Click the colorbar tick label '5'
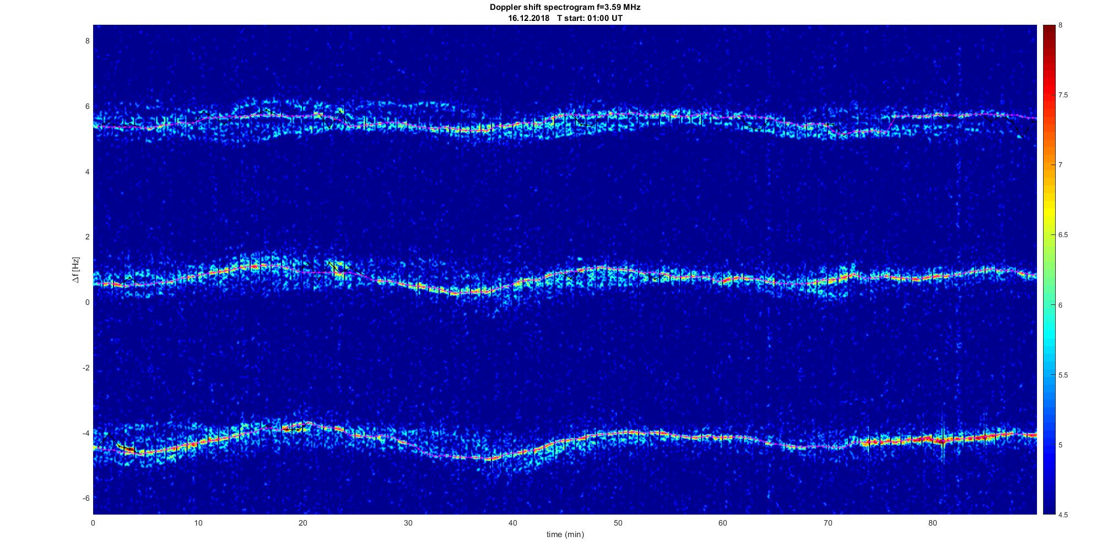The height and width of the screenshot is (552, 1102). click(x=1061, y=445)
